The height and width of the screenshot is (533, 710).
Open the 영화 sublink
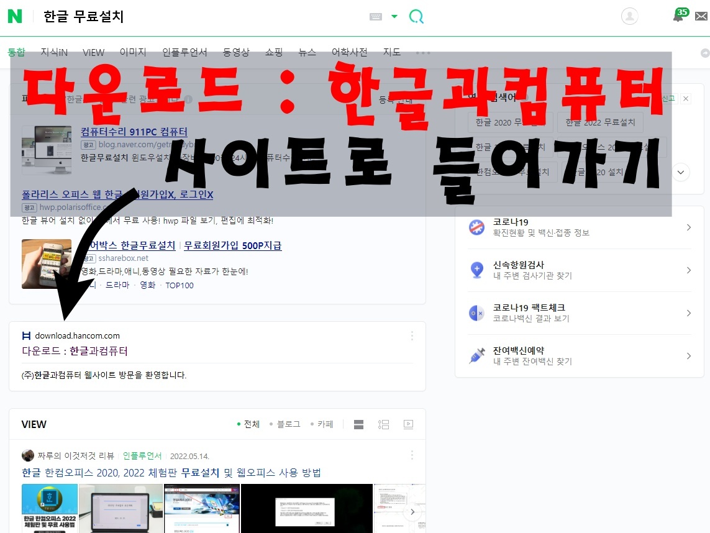point(148,285)
